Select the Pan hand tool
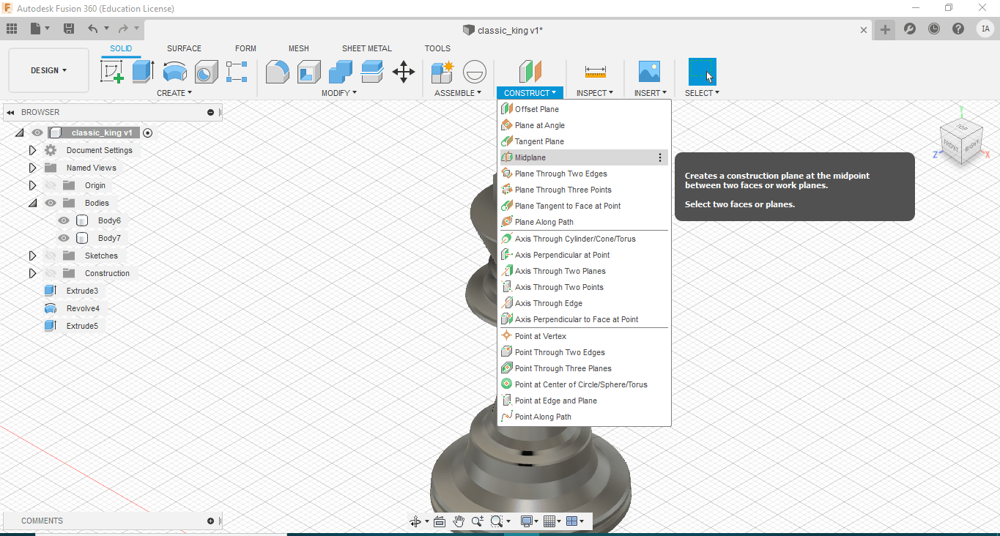The width and height of the screenshot is (1000, 536). (x=459, y=521)
